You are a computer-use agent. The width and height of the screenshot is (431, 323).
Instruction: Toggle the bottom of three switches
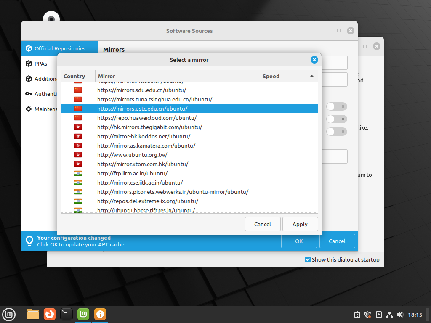[337, 132]
